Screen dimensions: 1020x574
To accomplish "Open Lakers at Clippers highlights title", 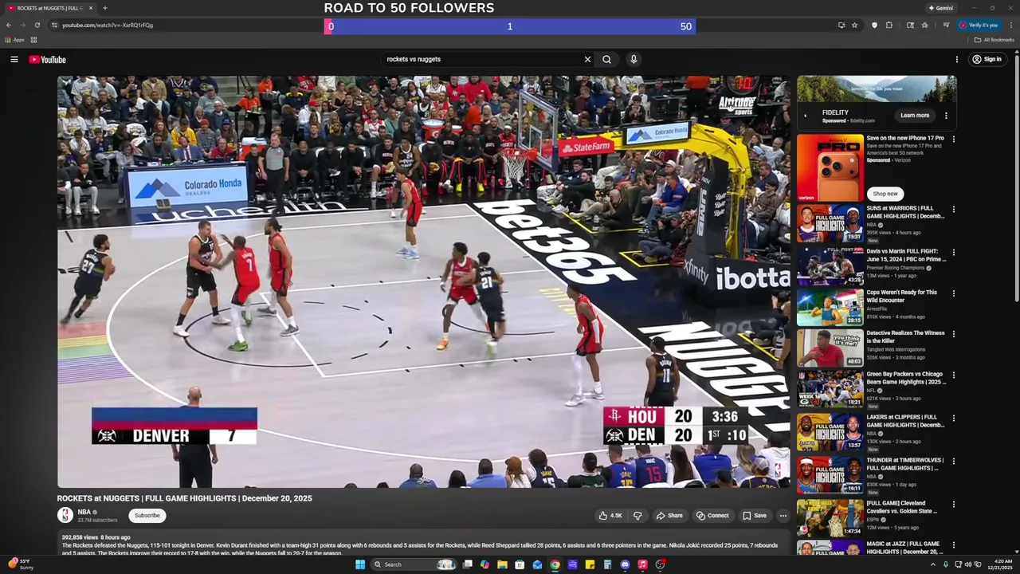I will pyautogui.click(x=905, y=421).
